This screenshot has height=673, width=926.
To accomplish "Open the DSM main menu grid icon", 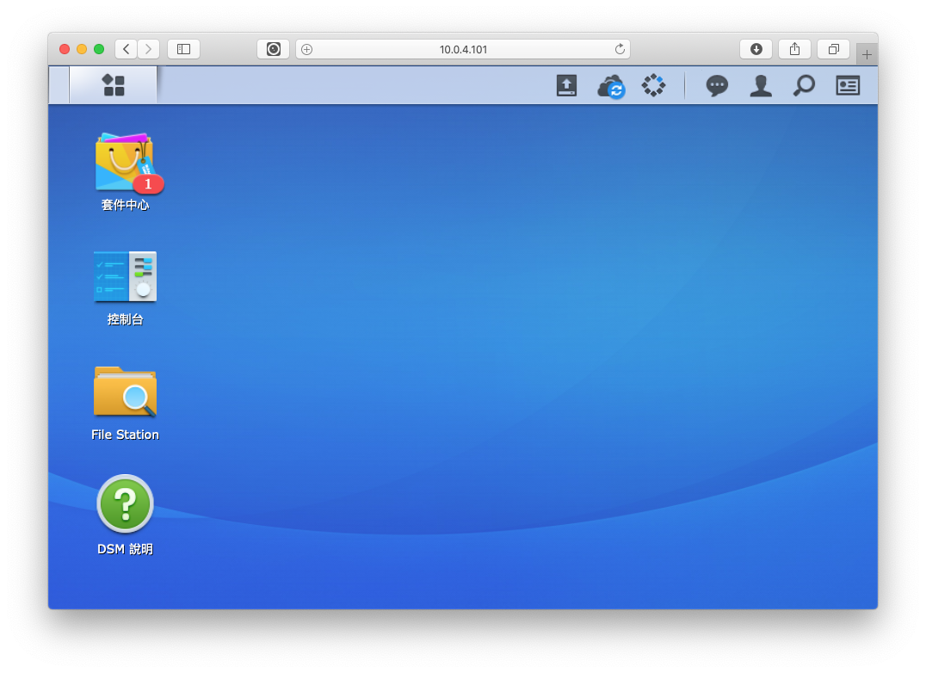I will [x=114, y=85].
